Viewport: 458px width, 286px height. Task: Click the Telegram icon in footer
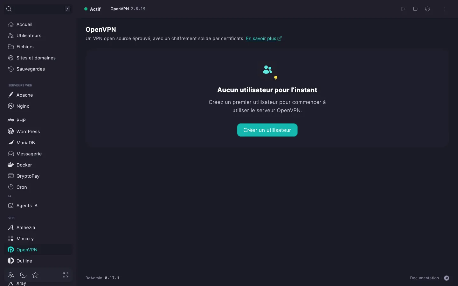pos(447,278)
